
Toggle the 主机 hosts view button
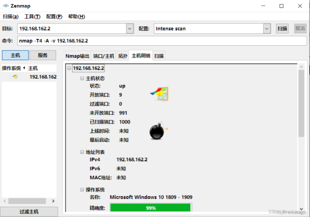15,55
